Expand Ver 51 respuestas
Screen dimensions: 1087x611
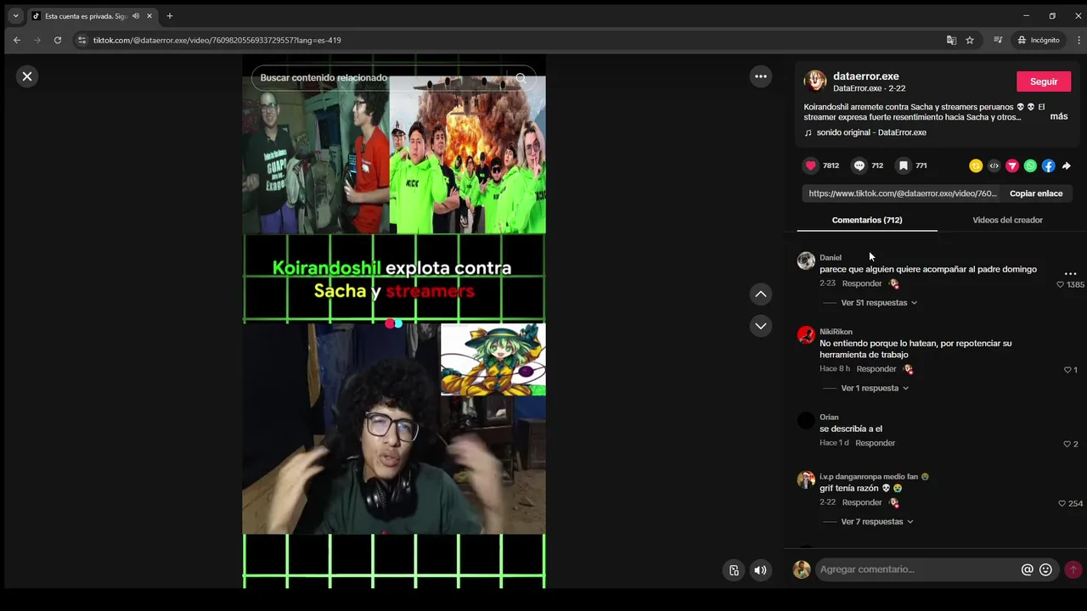click(879, 303)
